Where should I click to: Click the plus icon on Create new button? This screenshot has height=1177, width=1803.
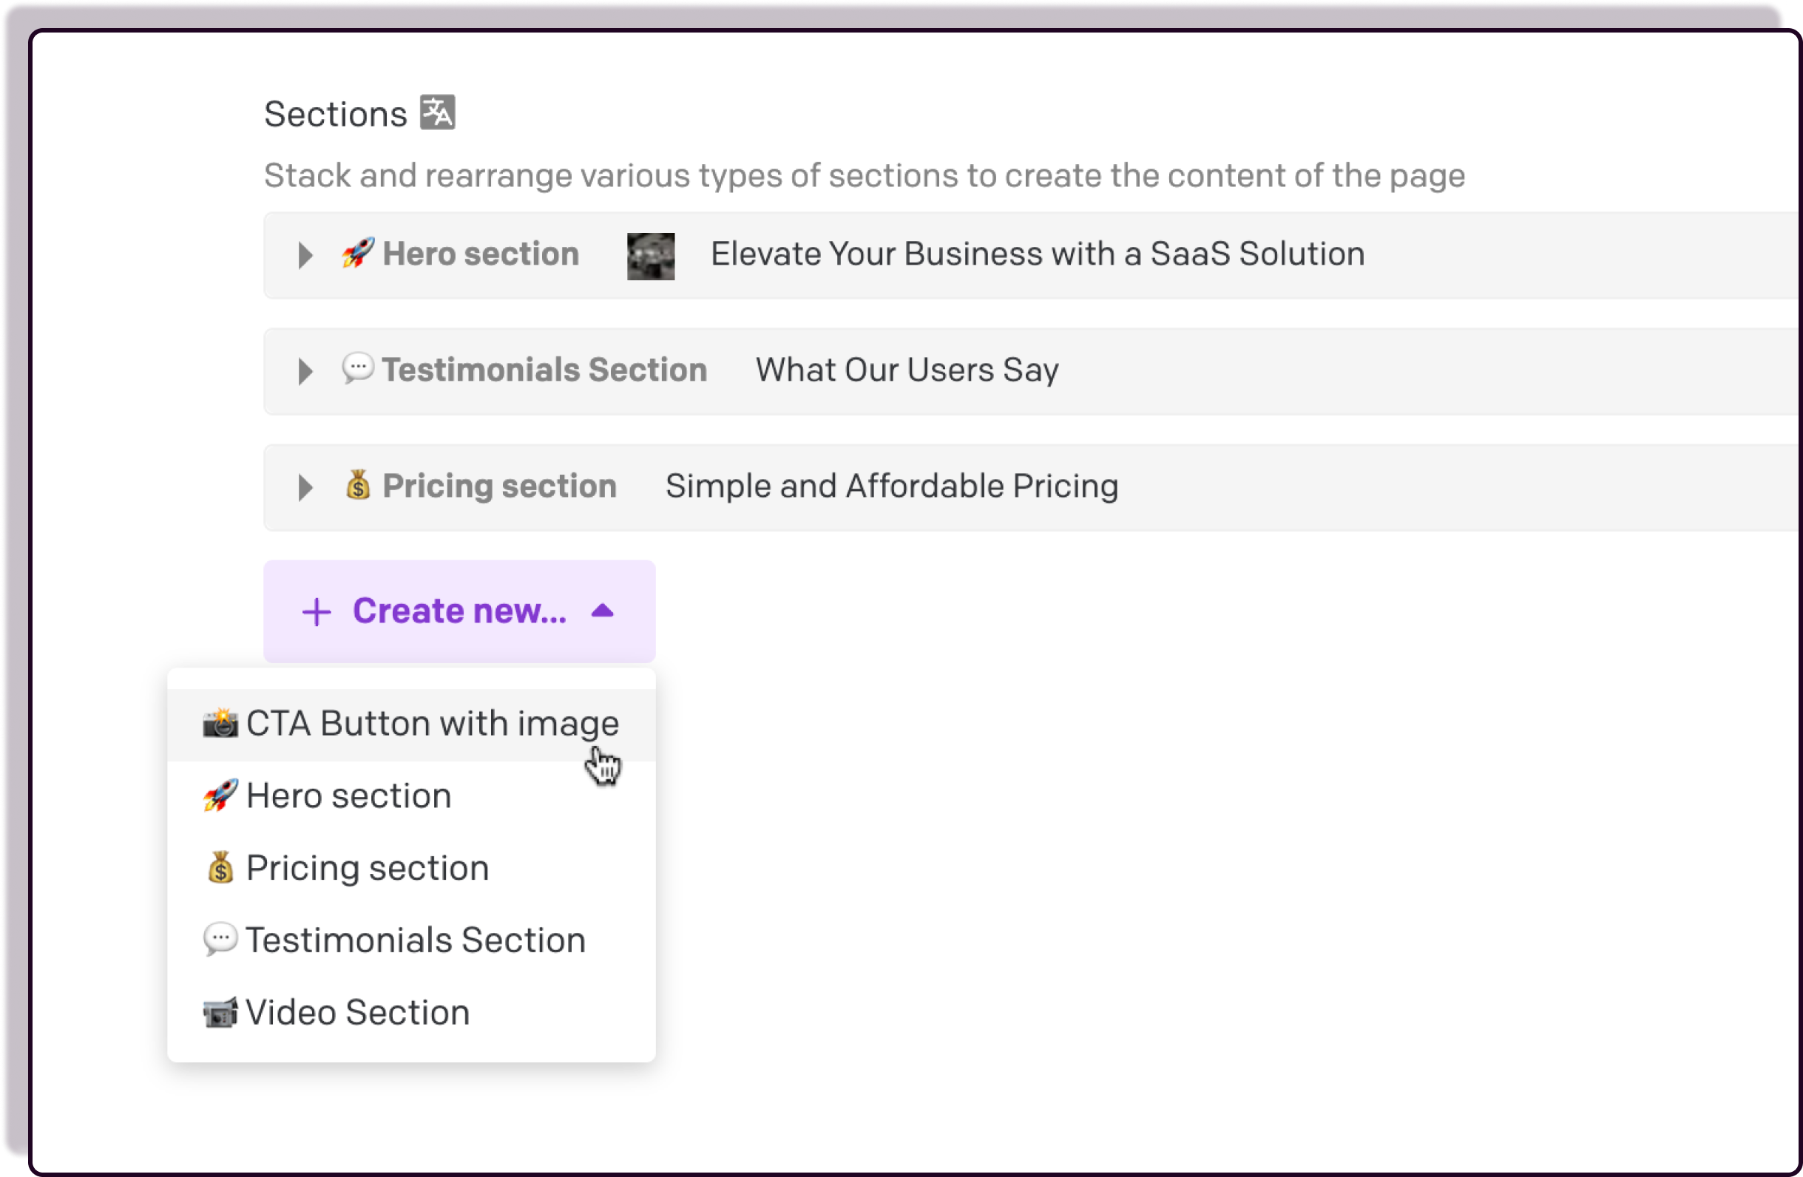[x=316, y=612]
